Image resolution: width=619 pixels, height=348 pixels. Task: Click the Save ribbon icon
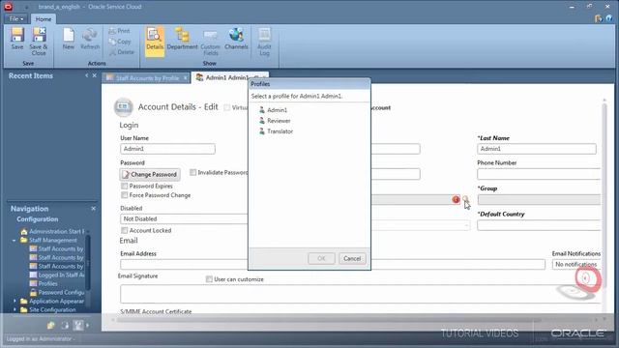(17, 39)
